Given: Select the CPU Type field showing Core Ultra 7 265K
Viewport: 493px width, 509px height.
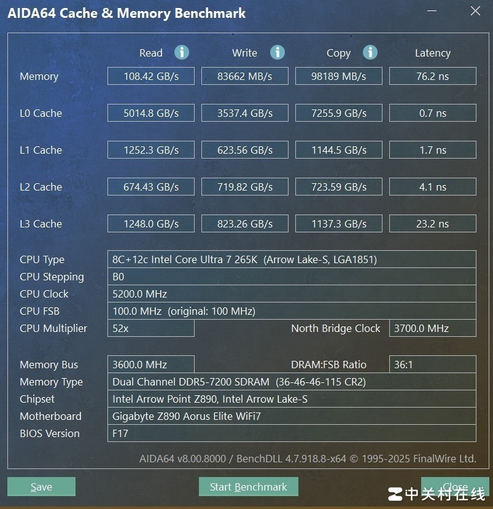Looking at the screenshot, I should 293,259.
